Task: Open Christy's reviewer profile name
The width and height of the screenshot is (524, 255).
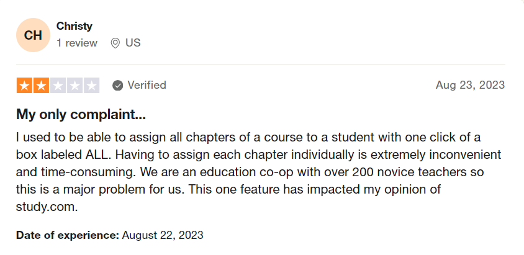Action: (x=74, y=26)
